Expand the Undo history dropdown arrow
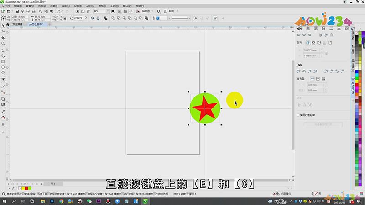The height and width of the screenshot is (205, 365). click(63, 11)
